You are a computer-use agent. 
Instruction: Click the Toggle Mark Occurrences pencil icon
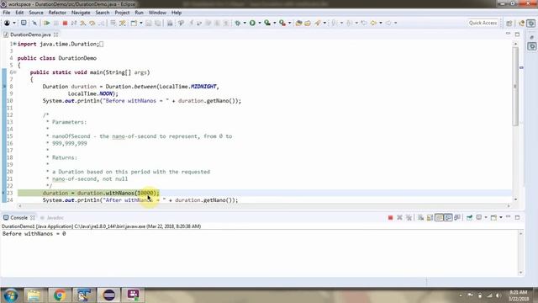tap(122, 23)
